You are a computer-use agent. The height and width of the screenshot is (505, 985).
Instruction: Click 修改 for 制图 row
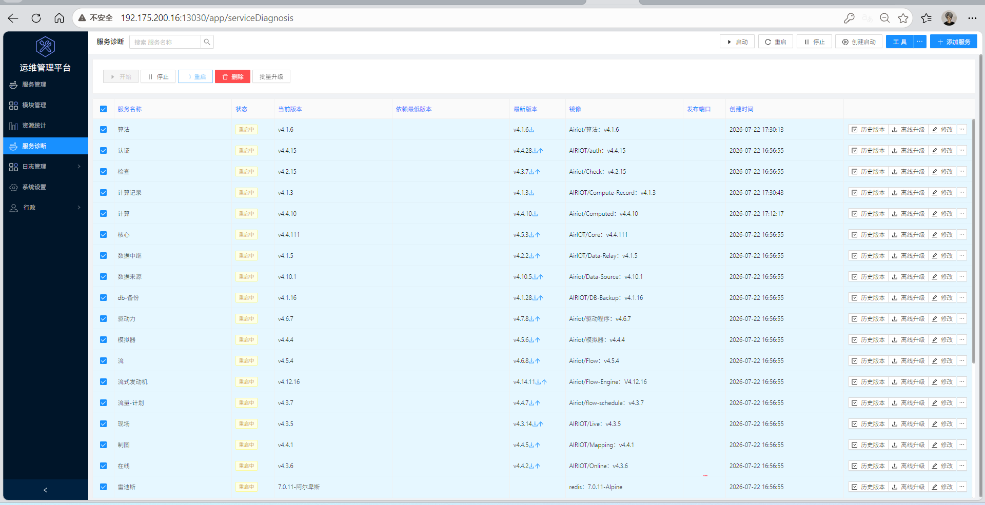coord(942,445)
